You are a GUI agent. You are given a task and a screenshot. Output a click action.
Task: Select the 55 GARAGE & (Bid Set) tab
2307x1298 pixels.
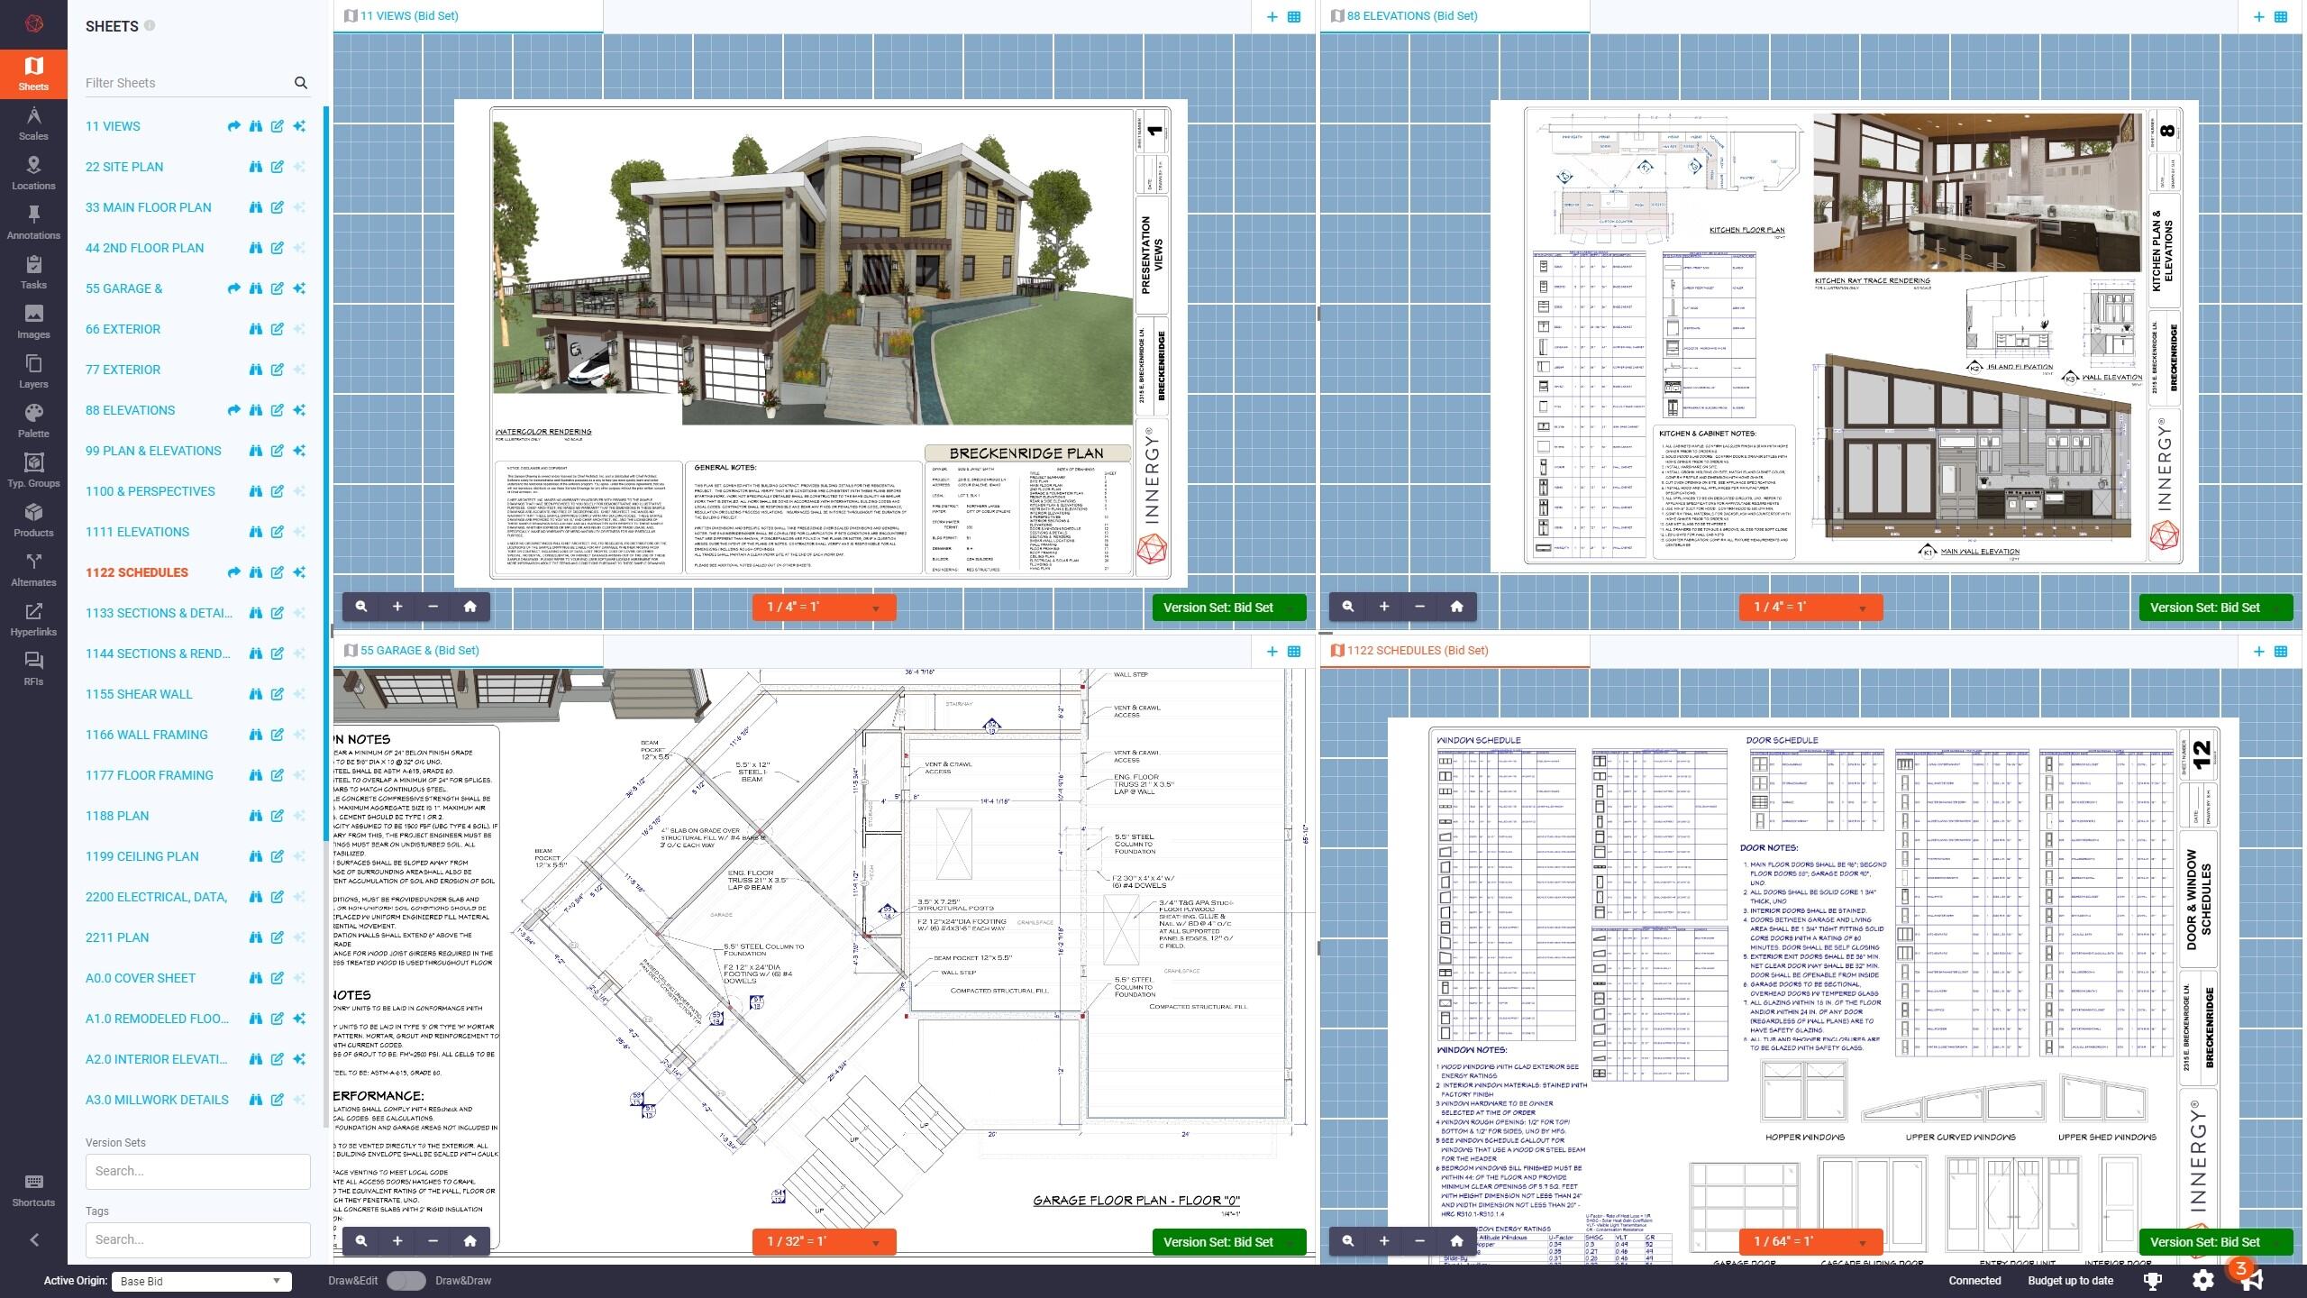click(419, 651)
